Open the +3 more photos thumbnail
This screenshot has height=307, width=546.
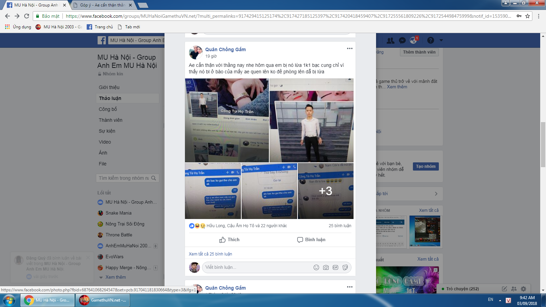pos(326,191)
